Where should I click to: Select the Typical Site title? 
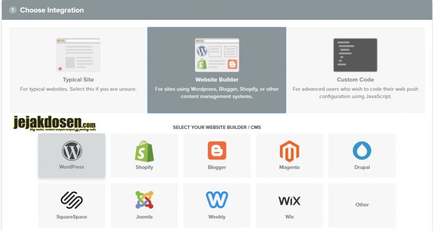coord(78,80)
